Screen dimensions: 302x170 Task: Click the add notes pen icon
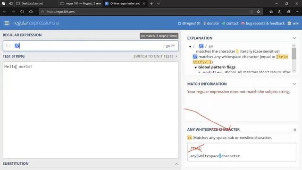[x=280, y=12]
